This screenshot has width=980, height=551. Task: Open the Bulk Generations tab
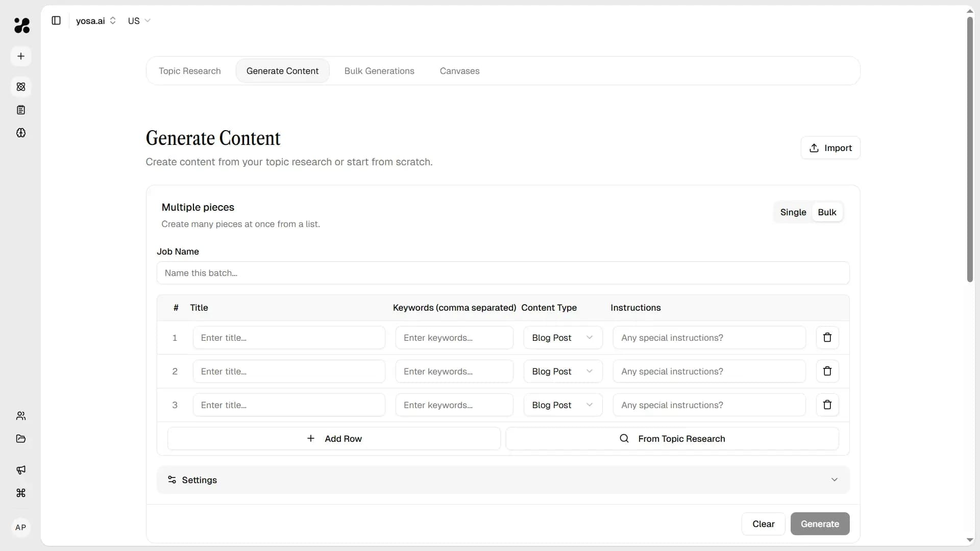point(379,71)
